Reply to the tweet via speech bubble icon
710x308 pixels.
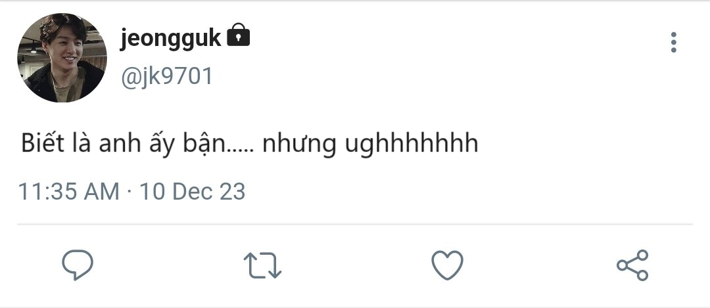coord(78,265)
